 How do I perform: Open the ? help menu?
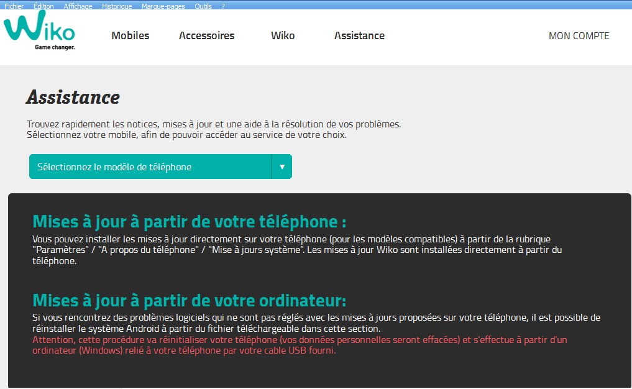coord(223,6)
